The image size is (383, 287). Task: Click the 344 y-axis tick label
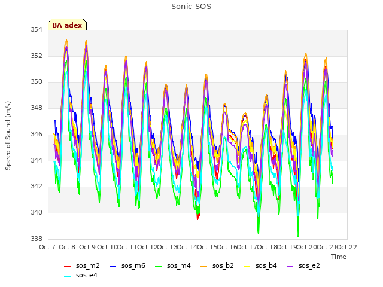36,160
